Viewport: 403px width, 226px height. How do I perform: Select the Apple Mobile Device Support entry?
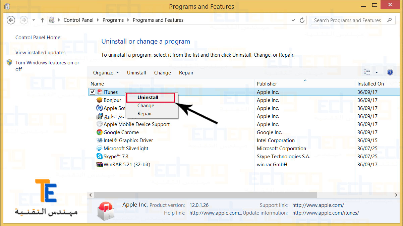tap(137, 124)
